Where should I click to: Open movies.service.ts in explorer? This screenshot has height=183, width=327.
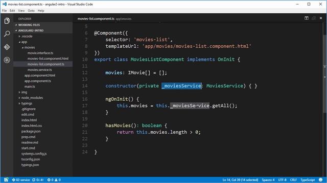[x=40, y=70]
